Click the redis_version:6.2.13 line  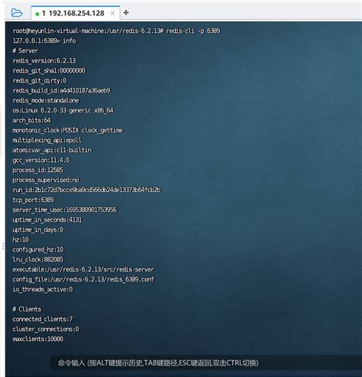pyautogui.click(x=44, y=60)
